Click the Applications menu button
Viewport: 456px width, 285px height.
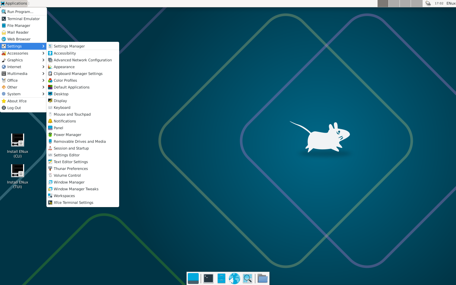tap(14, 3)
